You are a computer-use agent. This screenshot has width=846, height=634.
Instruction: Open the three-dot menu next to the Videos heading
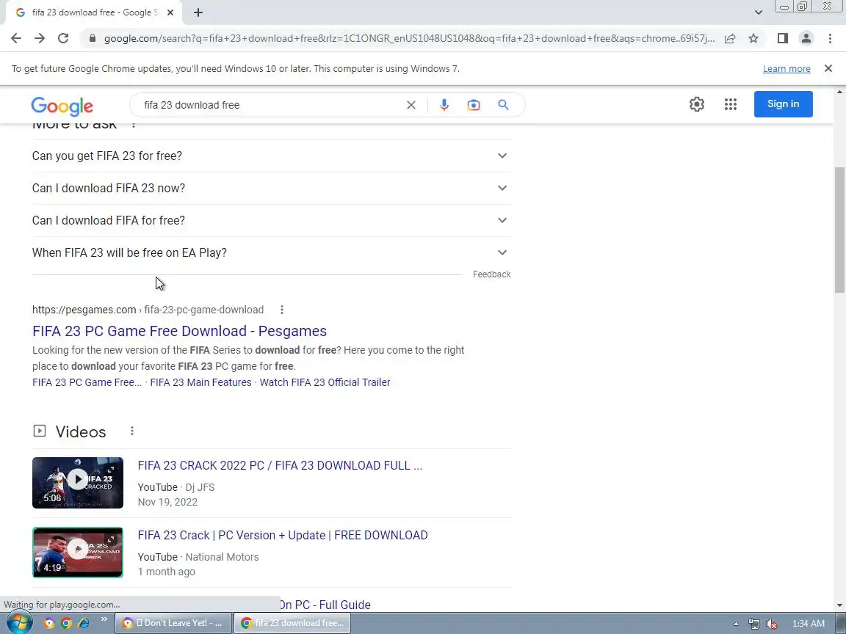click(132, 431)
